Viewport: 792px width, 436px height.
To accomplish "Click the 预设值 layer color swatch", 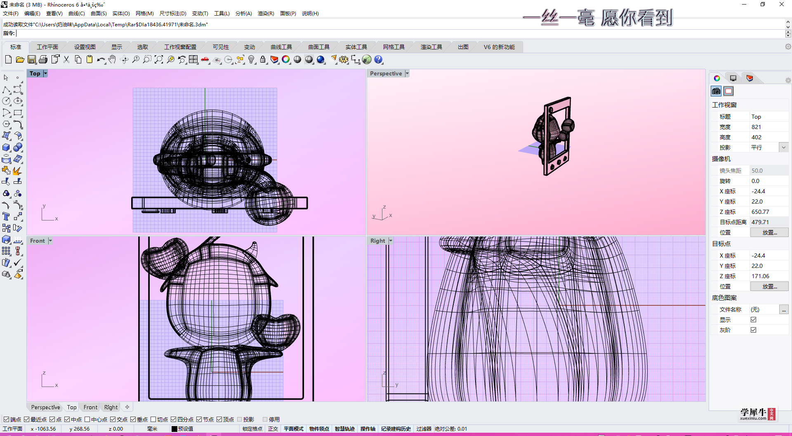I will coord(174,429).
